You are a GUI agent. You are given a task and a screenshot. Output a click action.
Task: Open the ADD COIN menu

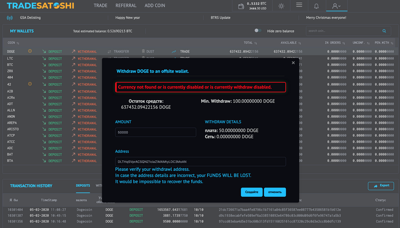point(155,6)
